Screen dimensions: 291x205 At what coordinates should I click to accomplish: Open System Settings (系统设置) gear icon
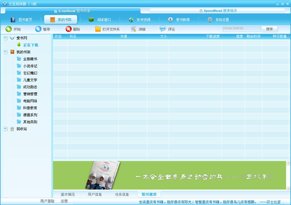(210, 20)
